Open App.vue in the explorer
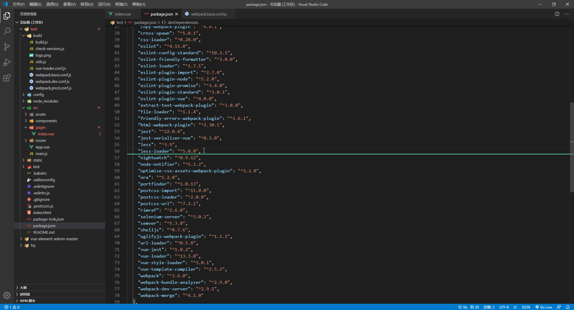The height and width of the screenshot is (310, 574). point(59,147)
